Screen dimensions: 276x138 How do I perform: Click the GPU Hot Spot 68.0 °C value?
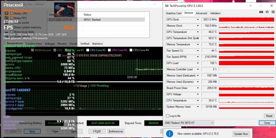click(209, 38)
